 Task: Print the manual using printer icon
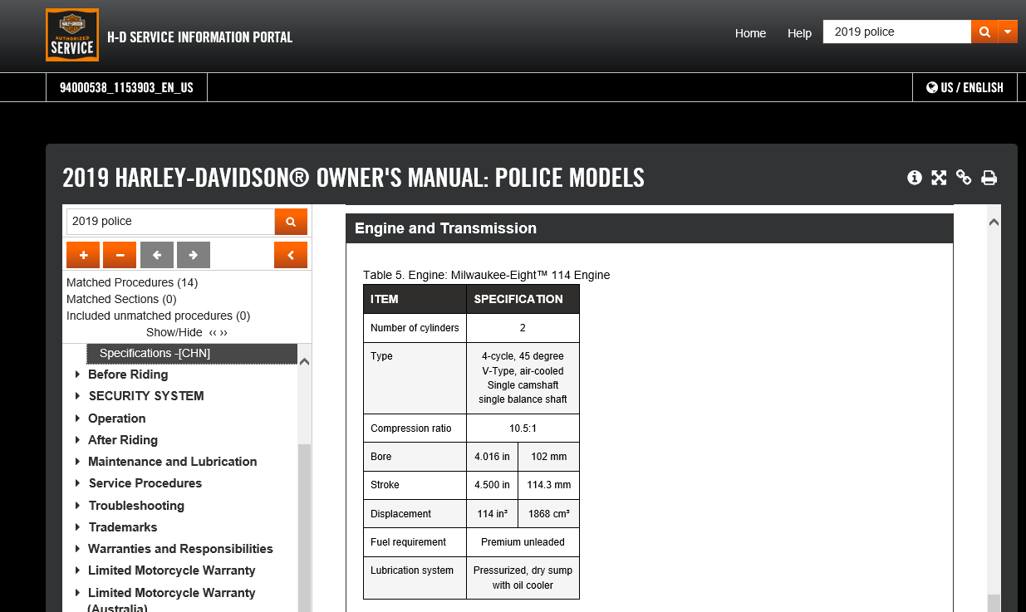point(989,178)
